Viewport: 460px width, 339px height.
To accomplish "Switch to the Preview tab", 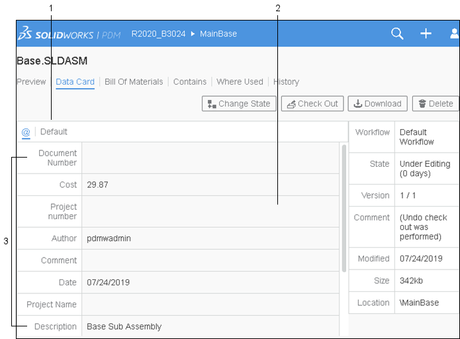I will tap(31, 82).
